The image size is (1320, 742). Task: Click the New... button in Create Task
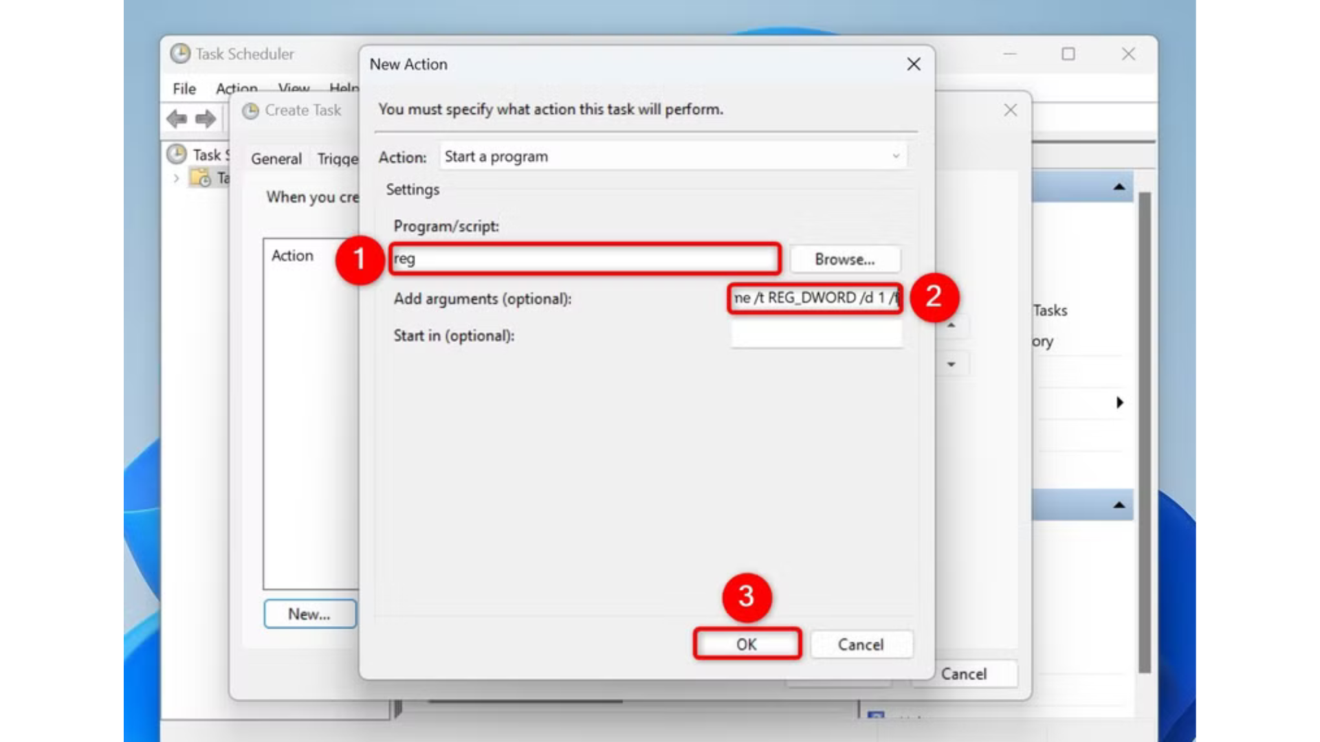[x=309, y=614]
